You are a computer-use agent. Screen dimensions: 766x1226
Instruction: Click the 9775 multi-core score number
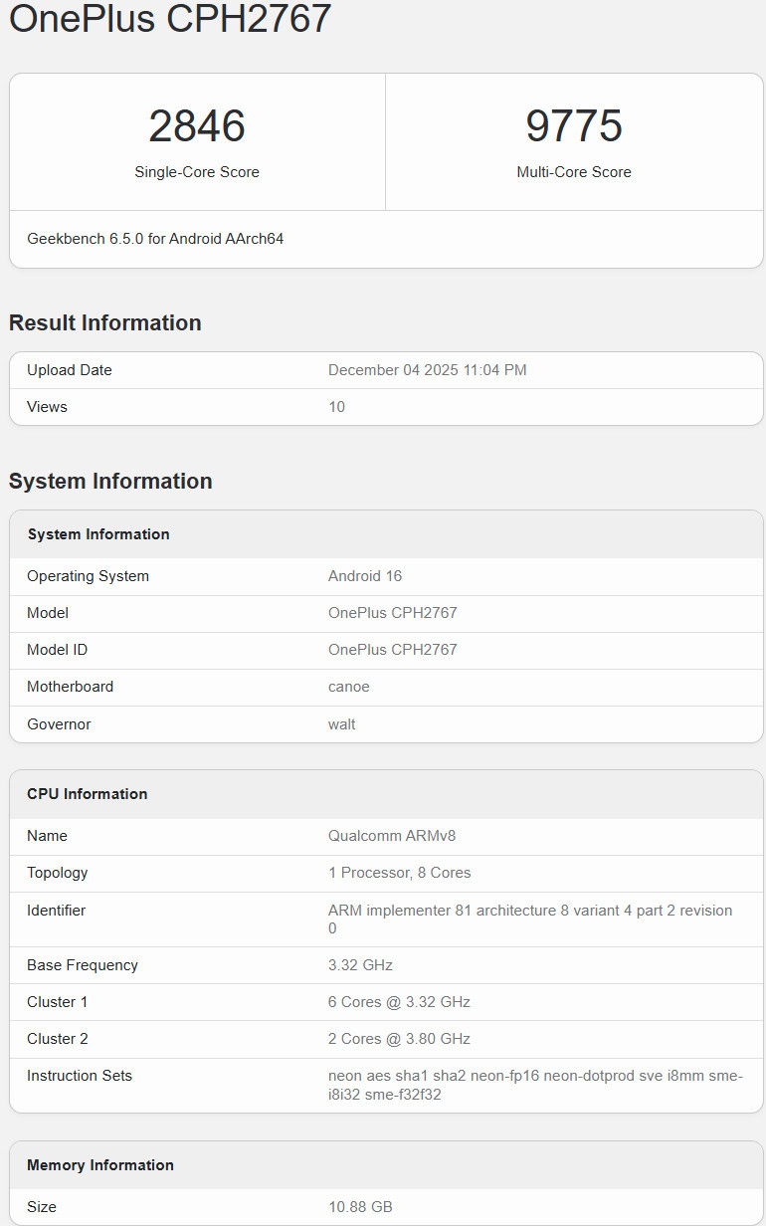574,126
